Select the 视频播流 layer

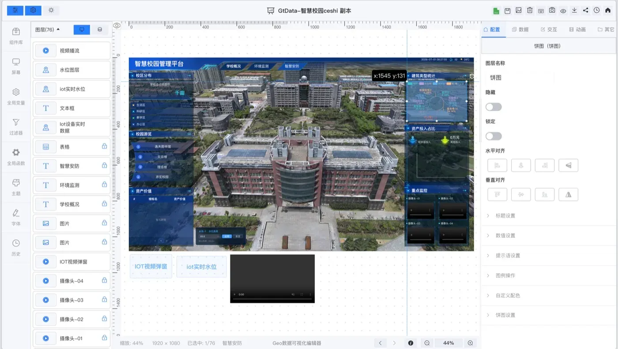72,51
